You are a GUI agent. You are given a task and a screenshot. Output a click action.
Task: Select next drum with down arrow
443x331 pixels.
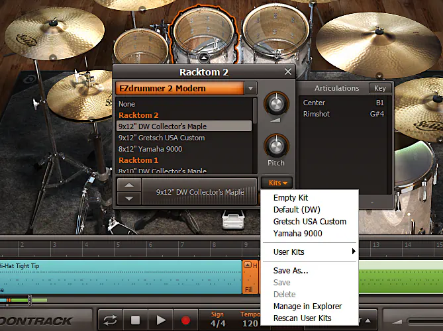[x=129, y=198]
